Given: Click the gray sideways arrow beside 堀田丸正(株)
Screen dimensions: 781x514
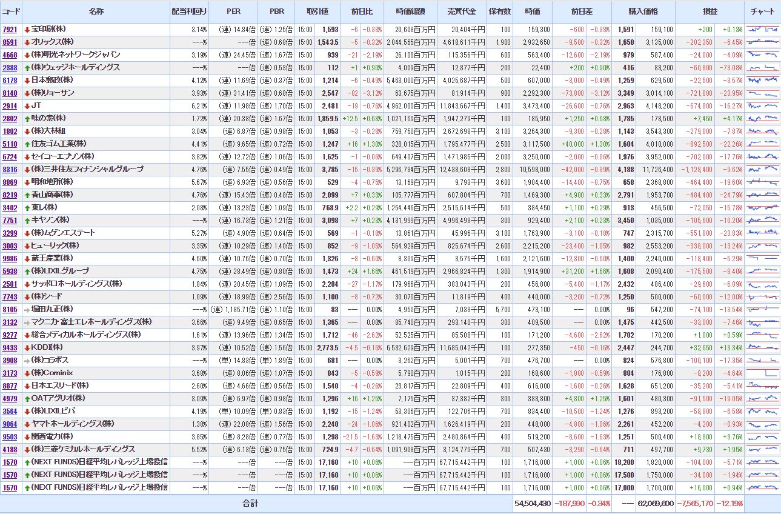Looking at the screenshot, I should point(27,309).
